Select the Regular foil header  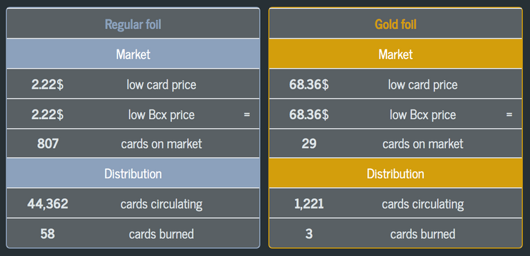coord(133,24)
